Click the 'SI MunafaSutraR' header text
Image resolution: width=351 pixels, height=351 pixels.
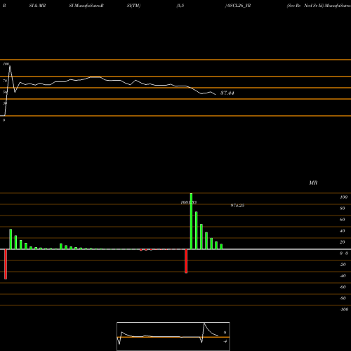tap(86, 6)
